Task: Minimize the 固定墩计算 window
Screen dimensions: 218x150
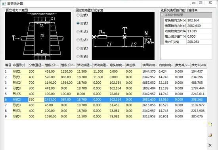Action: point(194,3)
